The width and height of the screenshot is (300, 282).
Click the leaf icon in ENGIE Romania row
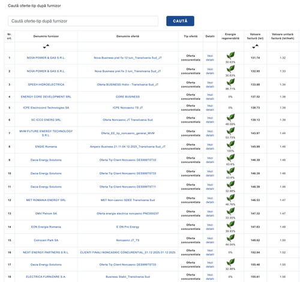click(230, 144)
